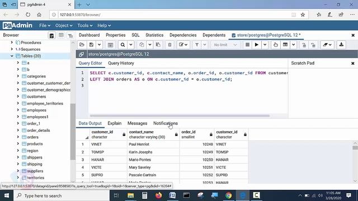Image resolution: width=358 pixels, height=201 pixels.
Task: Open the Edit pencil dropdown
Action: [x=183, y=45]
